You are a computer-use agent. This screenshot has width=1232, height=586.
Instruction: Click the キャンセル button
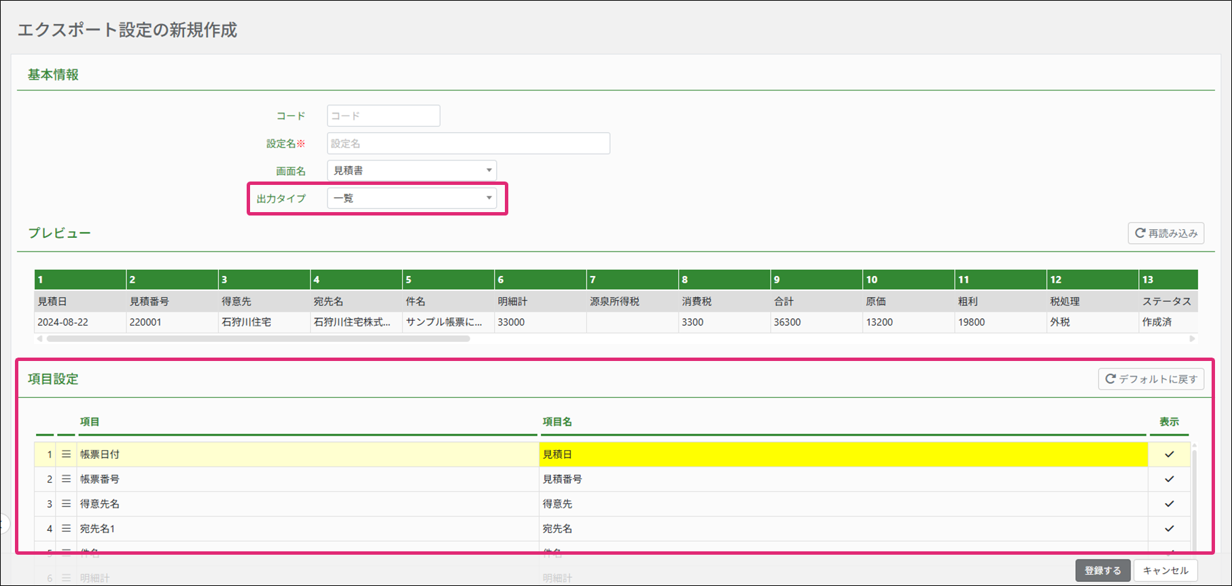(x=1165, y=570)
